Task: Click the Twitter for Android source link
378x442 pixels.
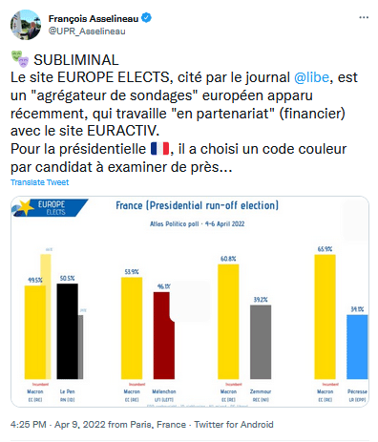Action: [234, 425]
